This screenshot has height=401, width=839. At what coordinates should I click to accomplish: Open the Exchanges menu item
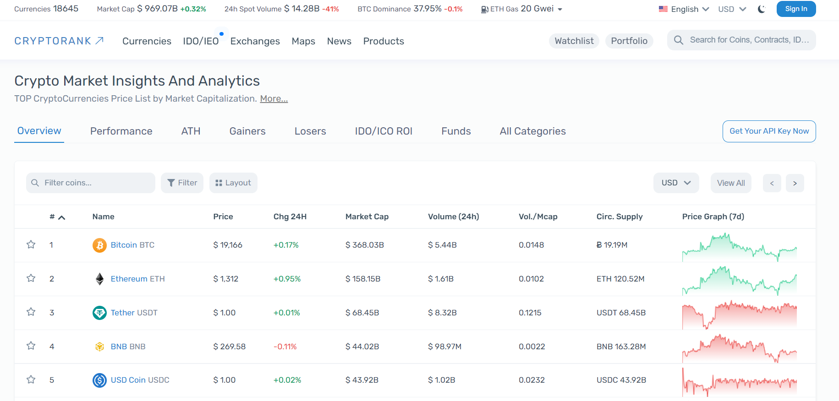click(255, 41)
